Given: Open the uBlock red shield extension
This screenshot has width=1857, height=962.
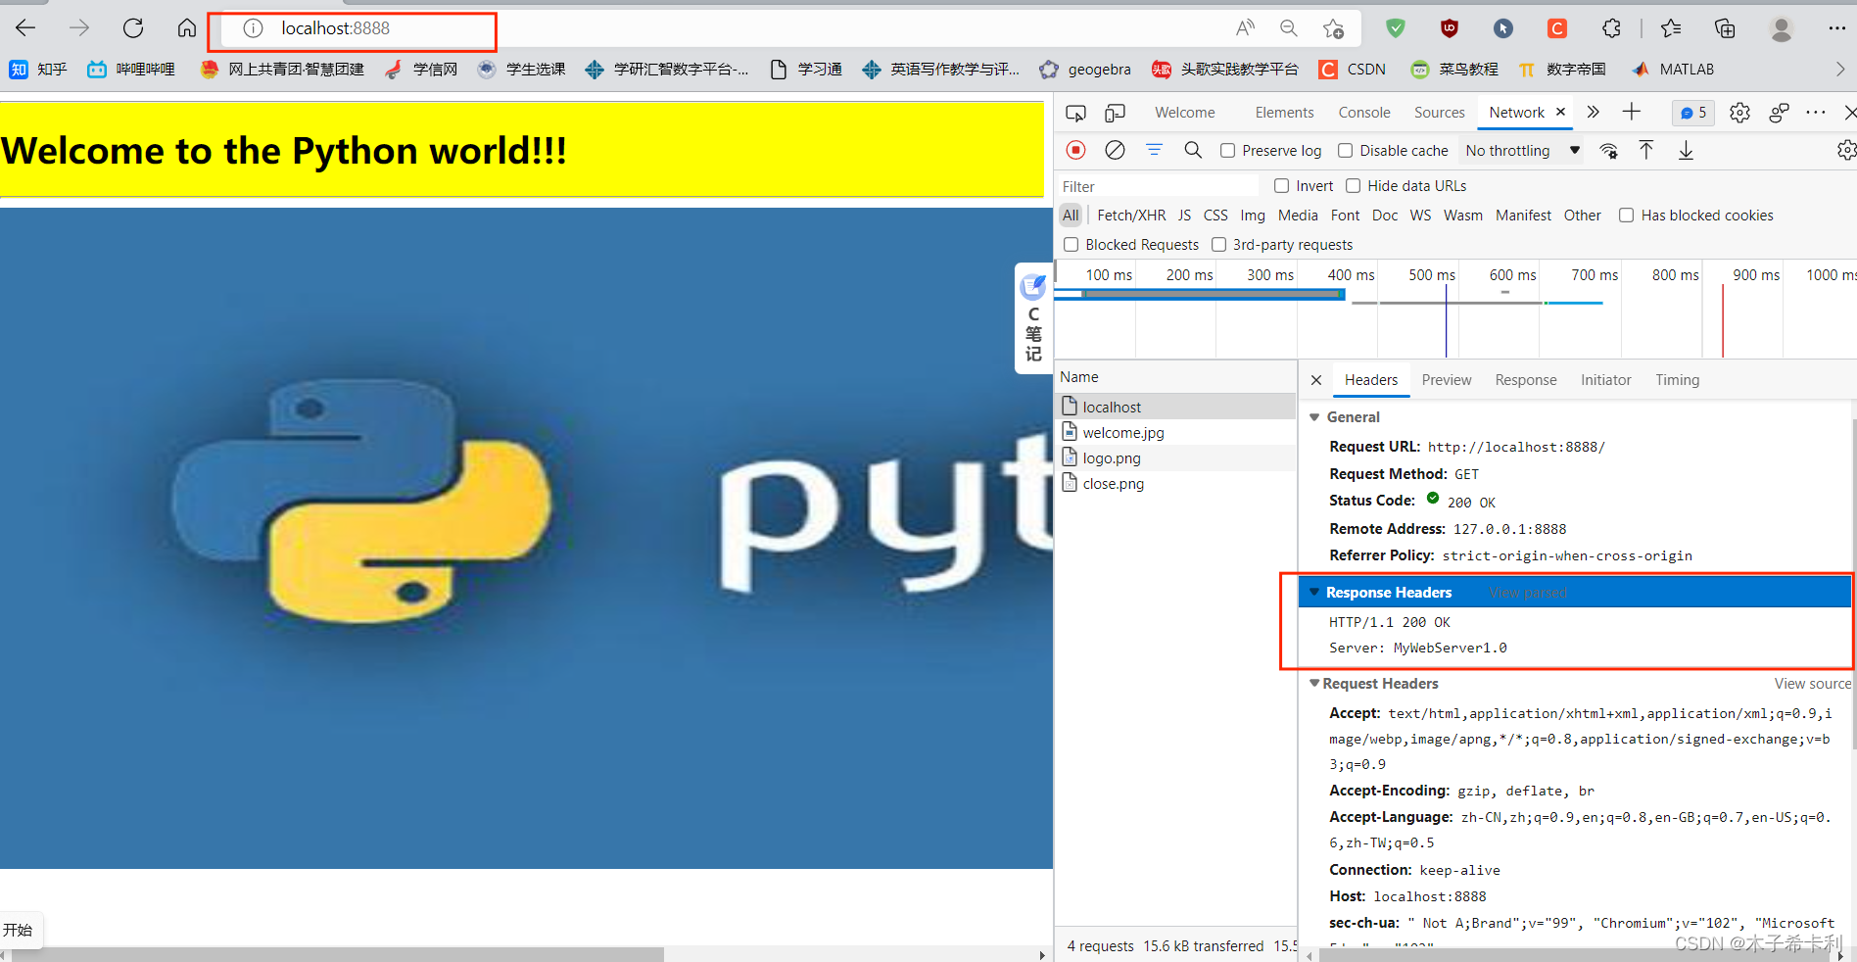Looking at the screenshot, I should click(x=1450, y=28).
